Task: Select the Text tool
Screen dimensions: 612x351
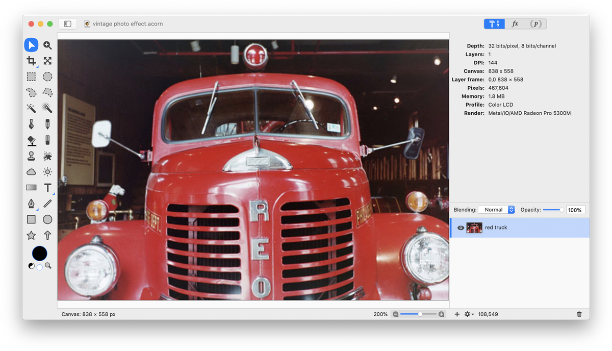Action: [47, 188]
